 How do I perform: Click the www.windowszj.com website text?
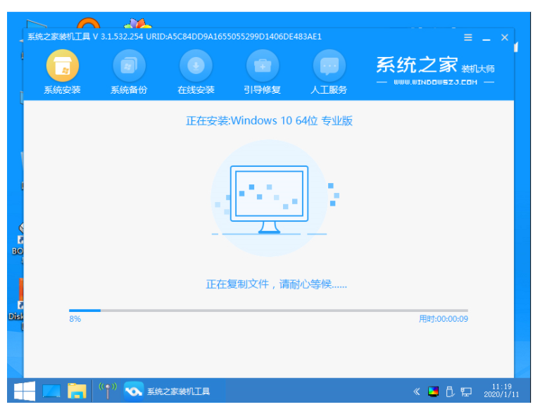coord(435,82)
